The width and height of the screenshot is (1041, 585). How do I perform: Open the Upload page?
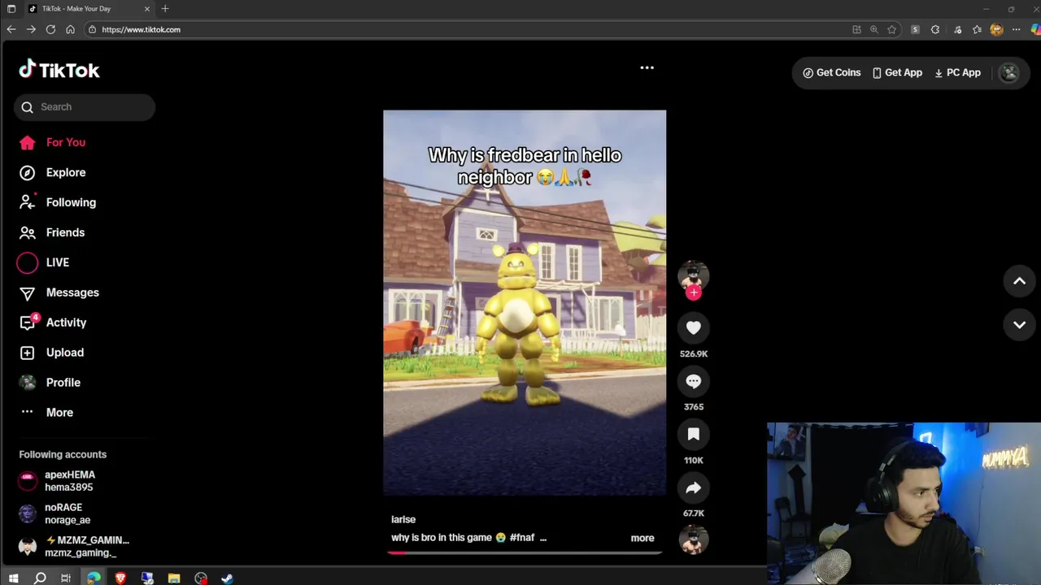(52, 353)
